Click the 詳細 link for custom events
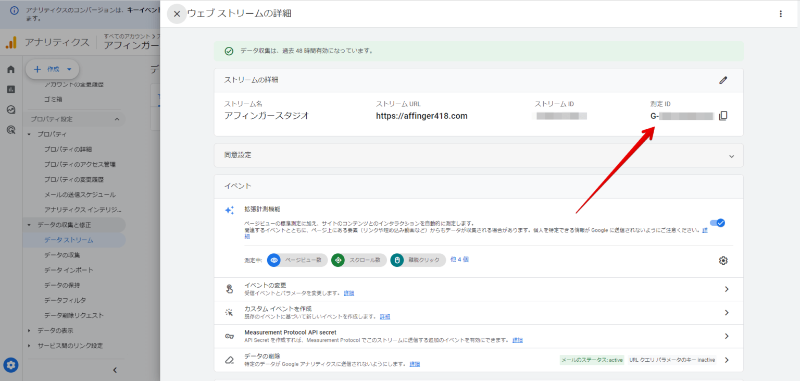800x381 pixels. pyautogui.click(x=384, y=316)
